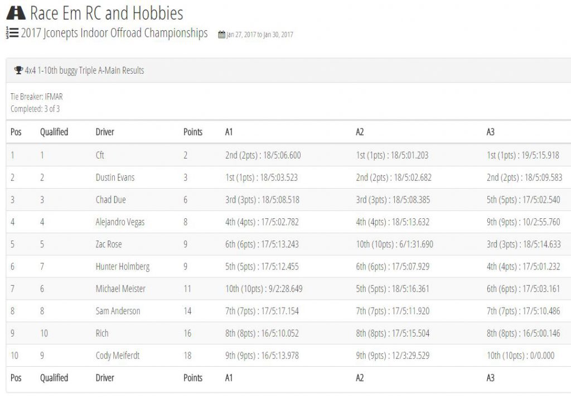Click the A1 column header in the top header row
This screenshot has height=398, width=571.
click(x=229, y=132)
